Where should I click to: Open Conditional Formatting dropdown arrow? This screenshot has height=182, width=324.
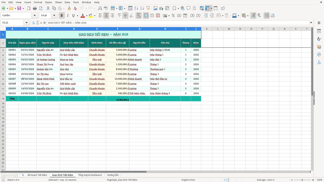coord(248,16)
